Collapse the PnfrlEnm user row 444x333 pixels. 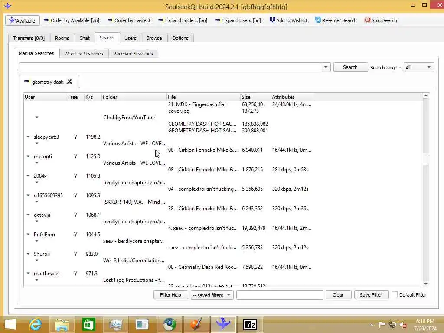[x=28, y=235]
